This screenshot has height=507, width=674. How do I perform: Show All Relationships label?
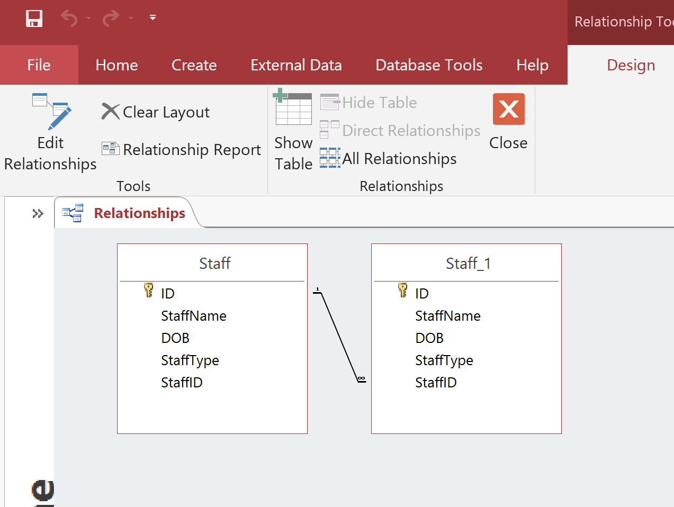[399, 159]
